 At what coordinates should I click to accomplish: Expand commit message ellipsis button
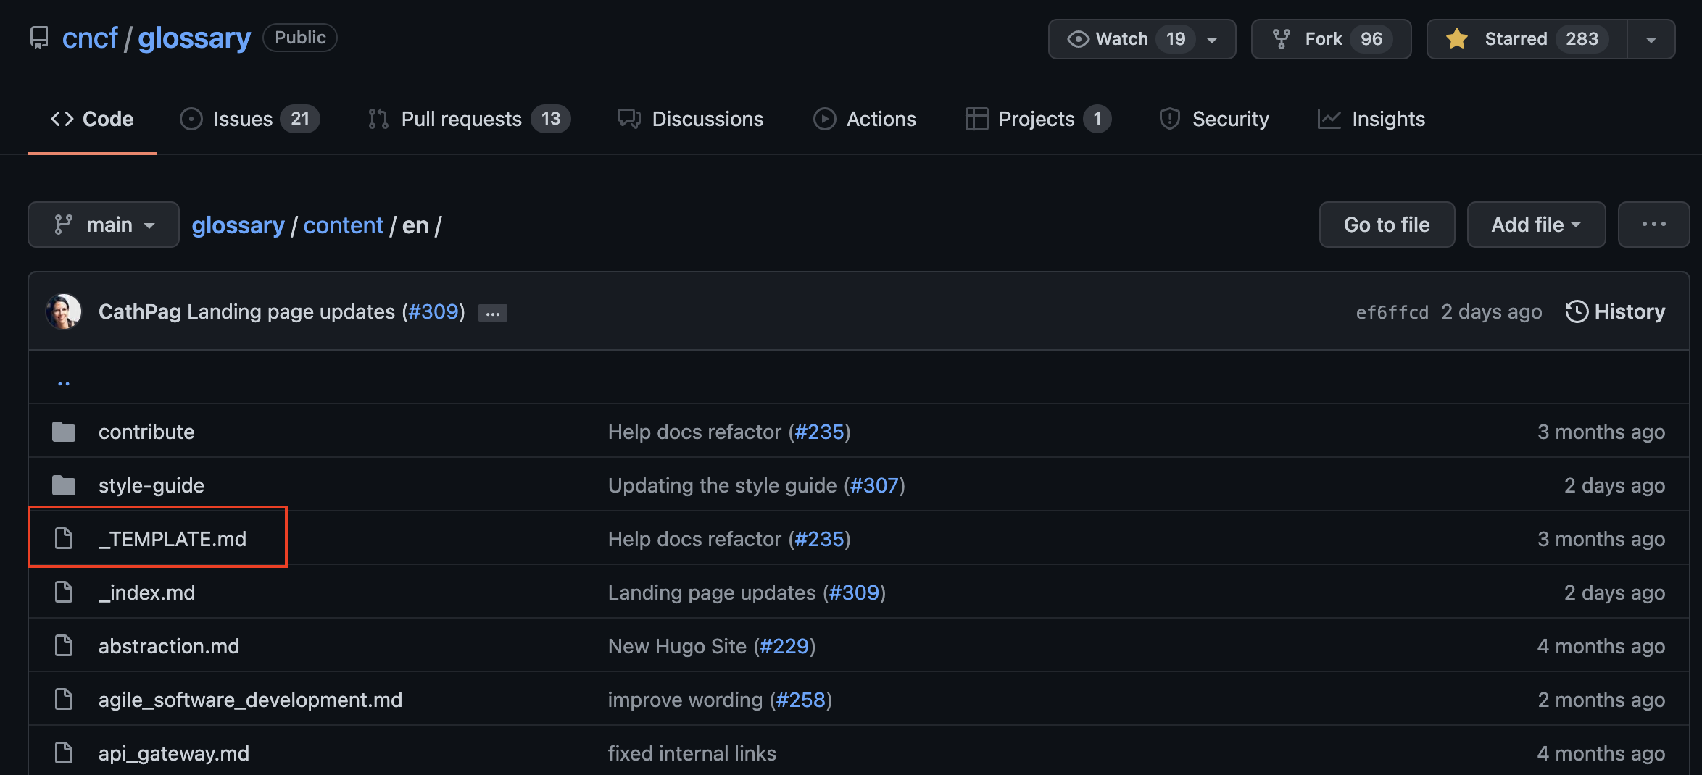pyautogui.click(x=493, y=313)
